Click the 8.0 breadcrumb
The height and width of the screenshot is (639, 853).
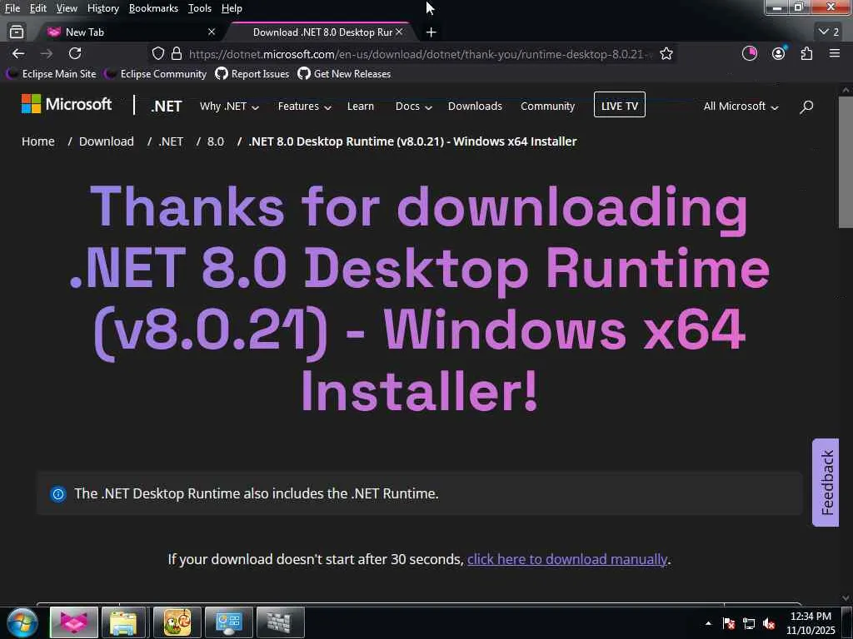click(x=216, y=141)
